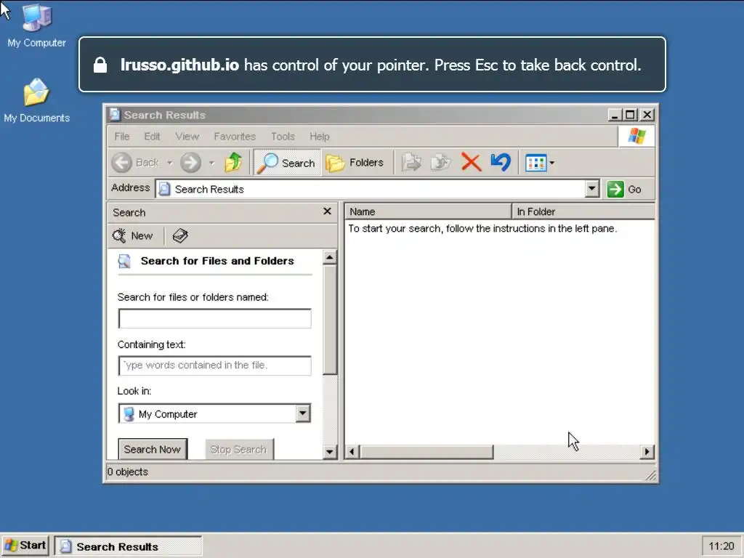The image size is (744, 558).
Task: Click the search options icon beside New
Action: (180, 236)
